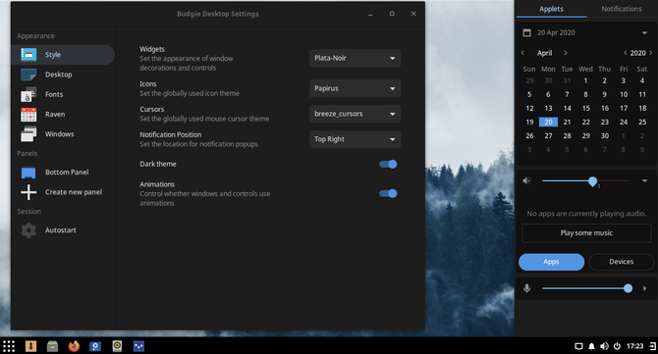Select April 15 in calendar
658x354 pixels.
pyautogui.click(x=586, y=108)
